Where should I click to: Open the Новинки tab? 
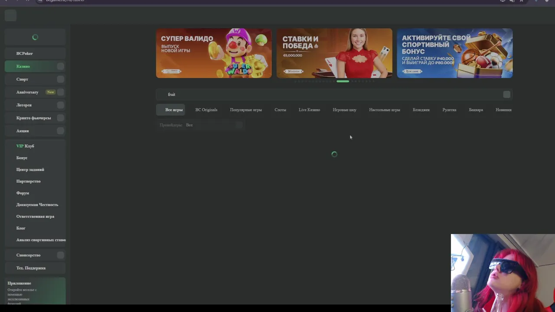pos(503,110)
